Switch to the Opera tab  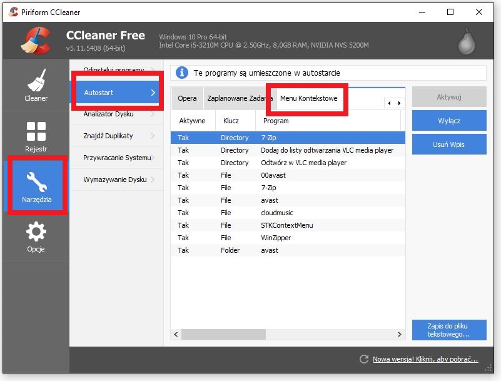click(x=187, y=98)
